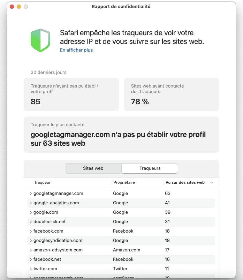The width and height of the screenshot is (243, 280).
Task: Expand the facebook.com tracker row
Action: pyautogui.click(x=31, y=231)
